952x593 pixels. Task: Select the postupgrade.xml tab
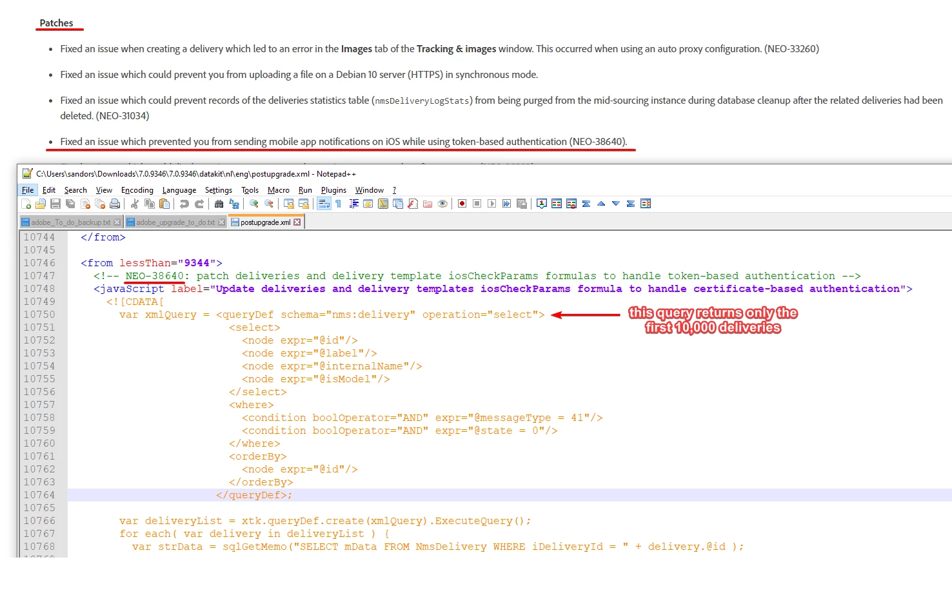[x=266, y=222]
